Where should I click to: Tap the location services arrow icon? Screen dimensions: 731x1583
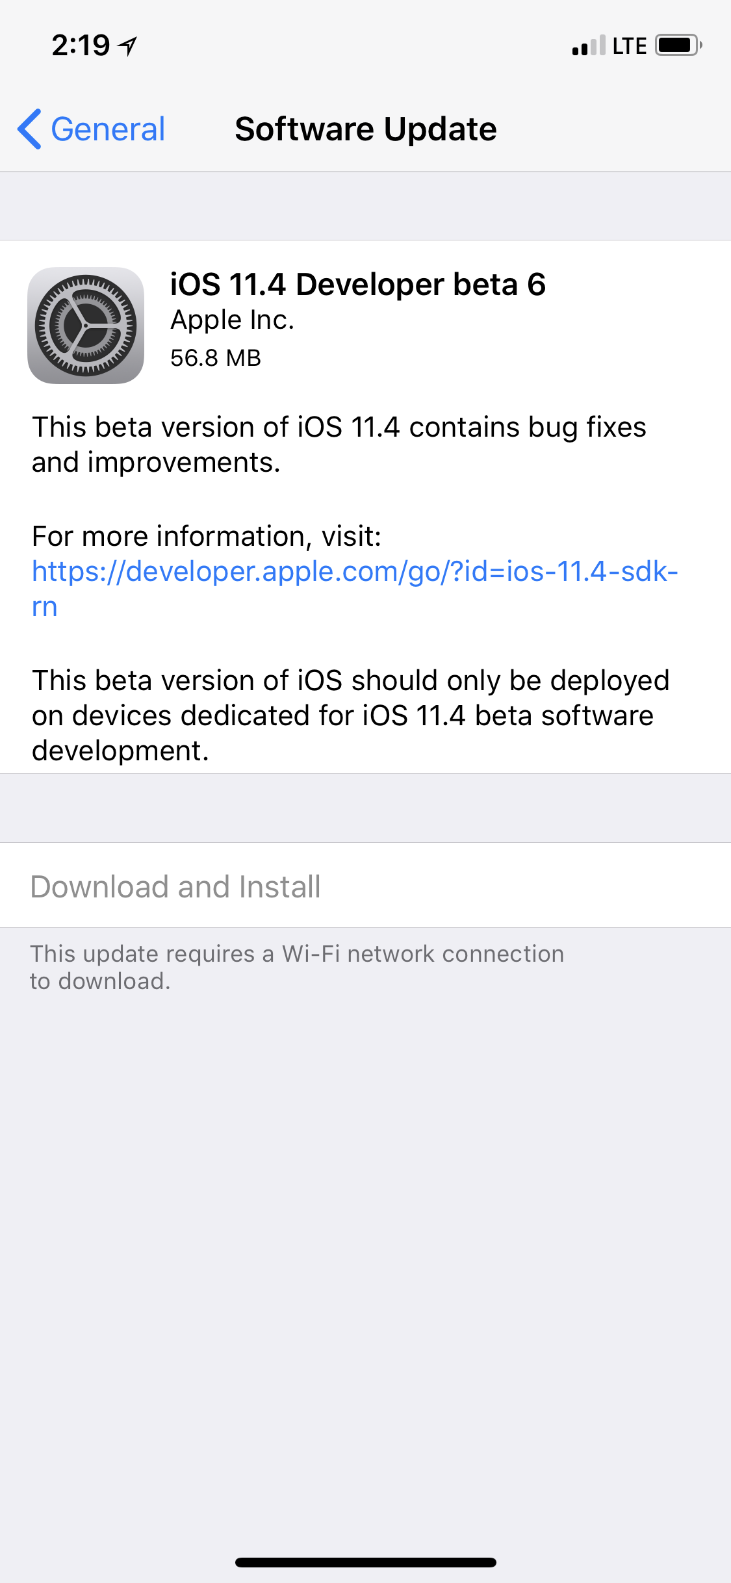[x=127, y=45]
